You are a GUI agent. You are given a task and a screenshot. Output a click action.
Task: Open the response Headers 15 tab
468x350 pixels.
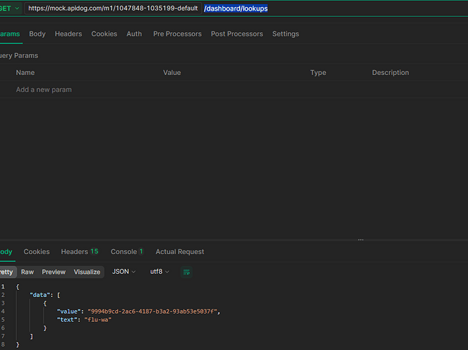click(x=80, y=252)
